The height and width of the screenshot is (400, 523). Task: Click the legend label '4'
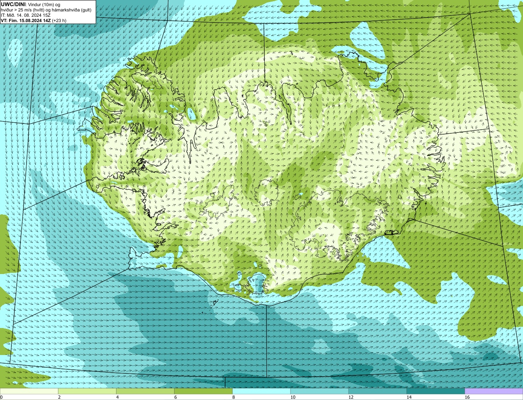pyautogui.click(x=117, y=397)
